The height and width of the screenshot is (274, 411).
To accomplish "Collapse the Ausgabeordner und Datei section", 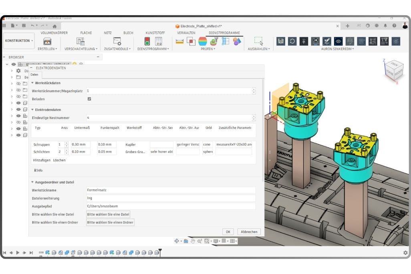I will (x=32, y=182).
